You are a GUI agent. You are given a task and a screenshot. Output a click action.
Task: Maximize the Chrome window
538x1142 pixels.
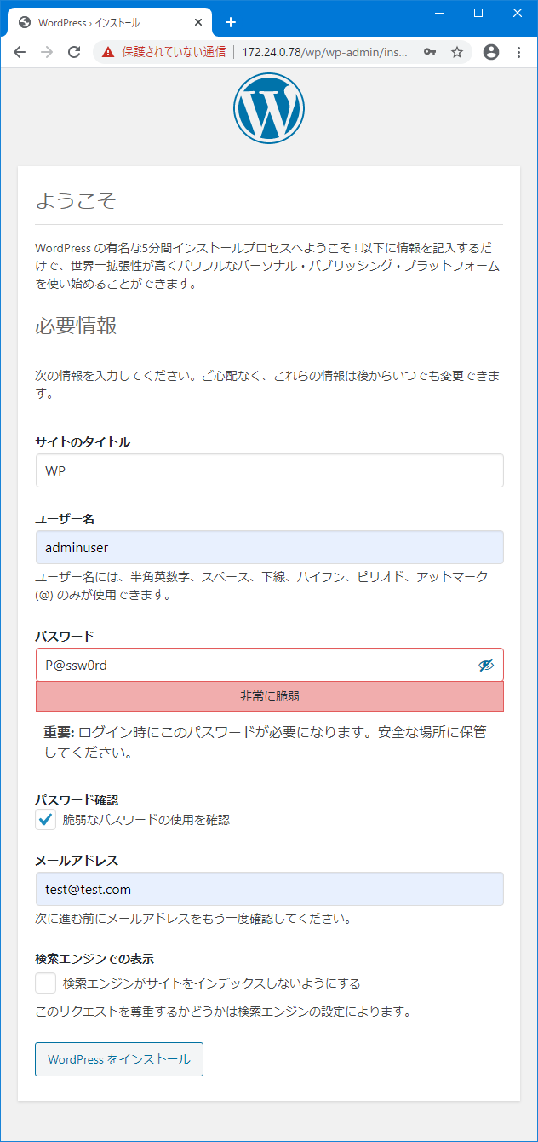478,12
